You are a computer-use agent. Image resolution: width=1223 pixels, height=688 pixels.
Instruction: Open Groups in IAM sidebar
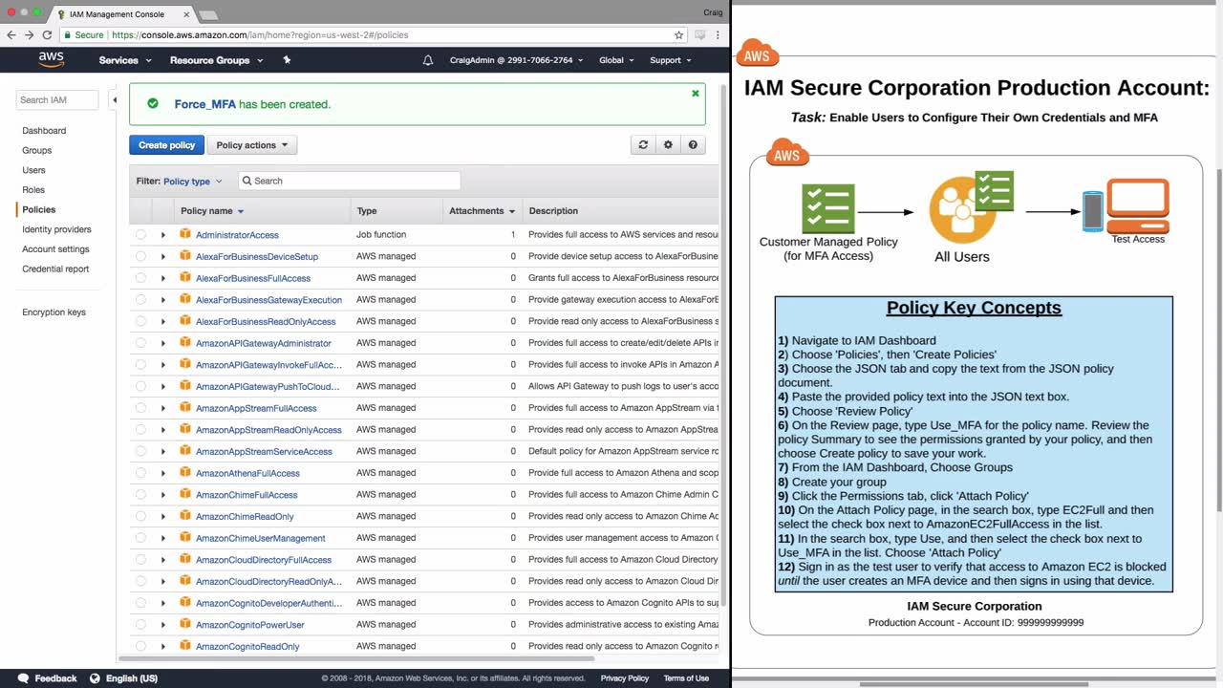coord(37,150)
